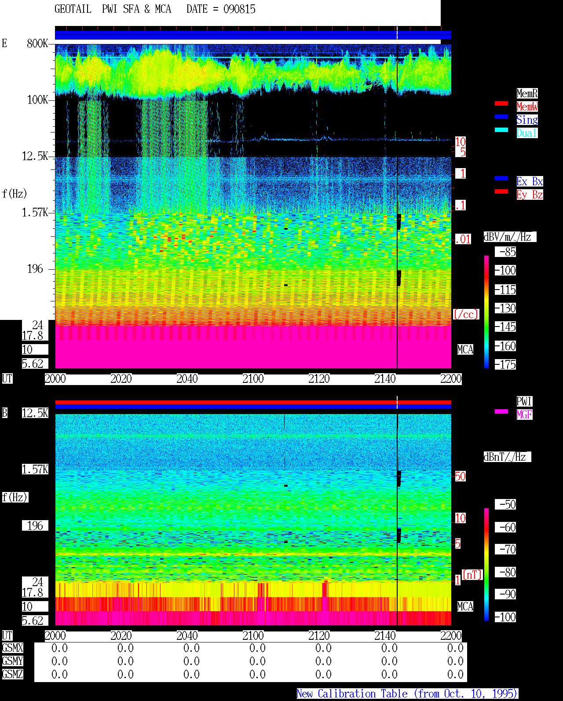The height and width of the screenshot is (701, 563).
Task: Click the 2200 time tick under B panel
Action: (451, 635)
